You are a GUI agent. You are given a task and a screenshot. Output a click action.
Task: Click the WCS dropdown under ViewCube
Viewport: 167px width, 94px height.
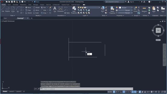(x=158, y=40)
